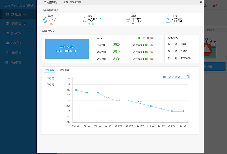Viewport: 227px width, 154px height.
Task: Click the calendar icon next to the date
Action: (188, 77)
